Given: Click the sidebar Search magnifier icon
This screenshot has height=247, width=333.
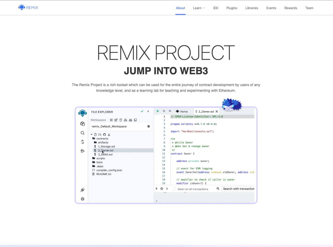Looking at the screenshot, I should [82, 133].
